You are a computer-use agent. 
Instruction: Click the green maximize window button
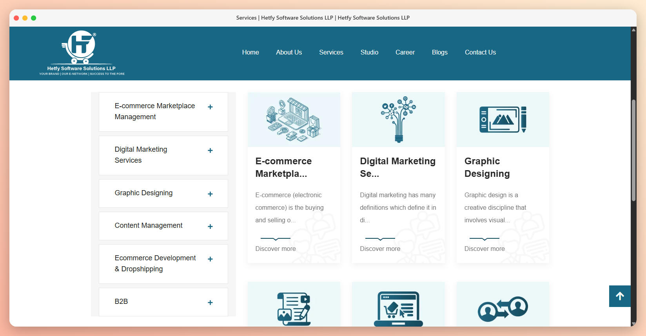(x=34, y=18)
